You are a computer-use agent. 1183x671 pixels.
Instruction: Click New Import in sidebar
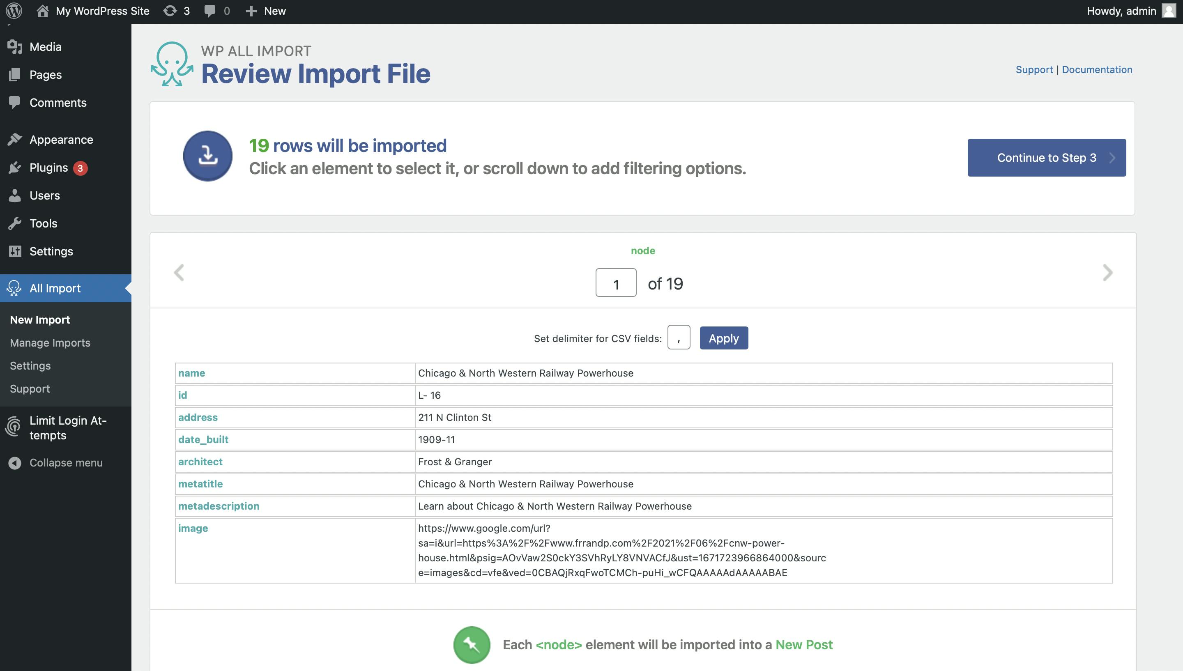(39, 319)
